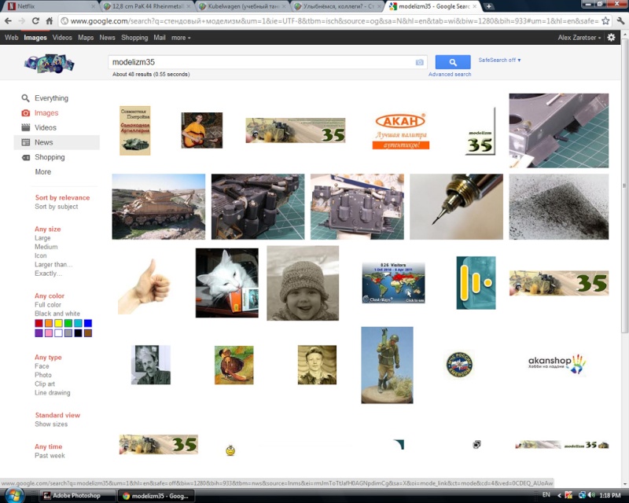Click Show sizes option

click(x=51, y=424)
